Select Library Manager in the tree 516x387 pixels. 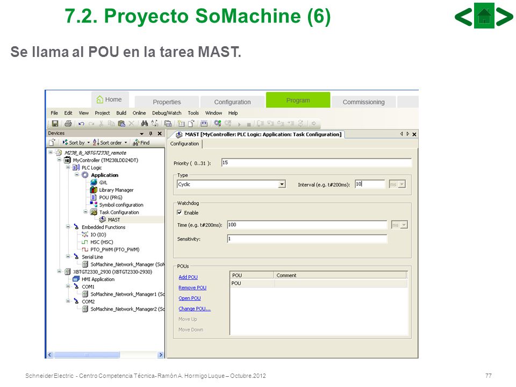[116, 190]
